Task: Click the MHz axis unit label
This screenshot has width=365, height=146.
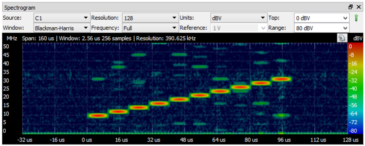Action: (12, 38)
